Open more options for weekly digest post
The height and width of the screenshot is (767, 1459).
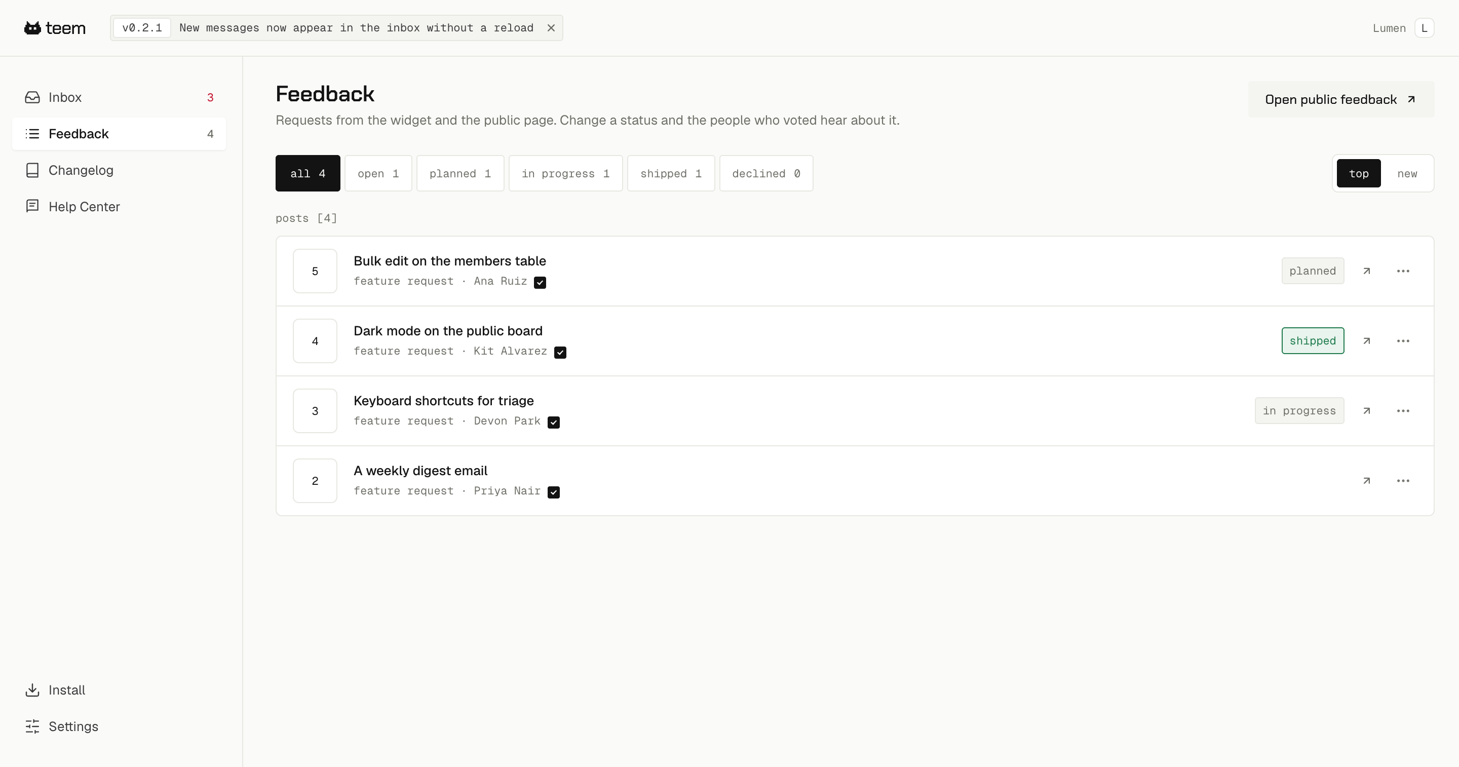click(x=1403, y=481)
